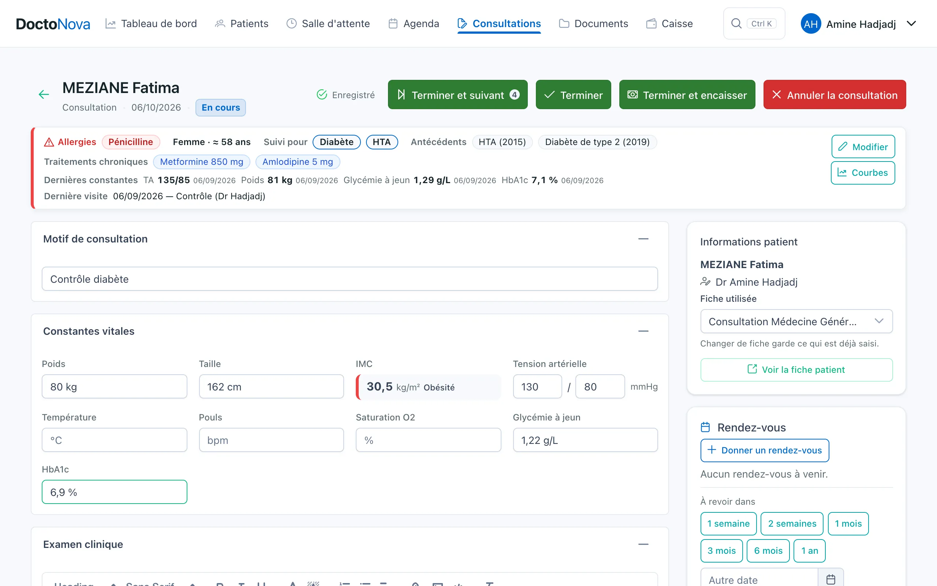Viewport: 937px width, 586px height.
Task: Open the Fiche utilisée dropdown
Action: [x=796, y=321]
